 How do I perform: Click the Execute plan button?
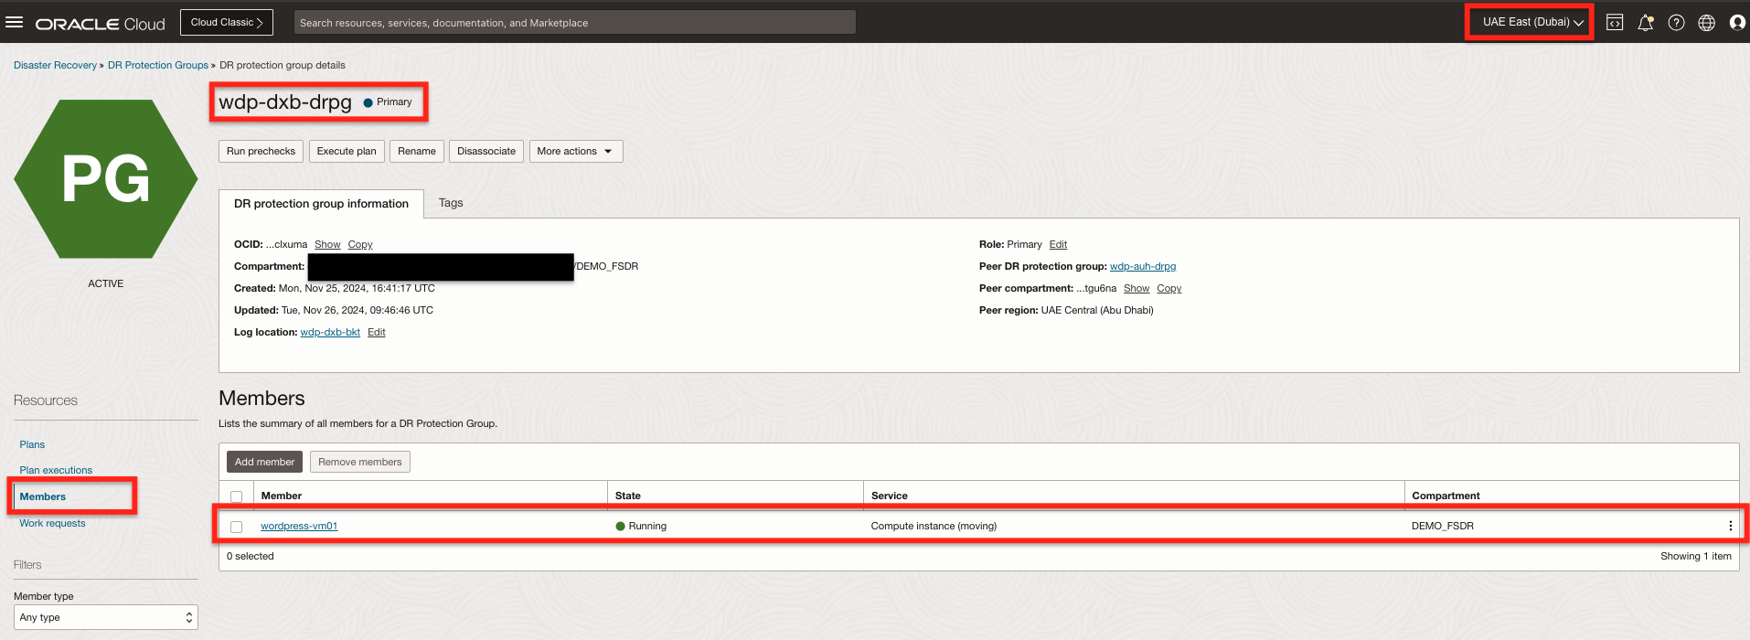[x=347, y=151]
